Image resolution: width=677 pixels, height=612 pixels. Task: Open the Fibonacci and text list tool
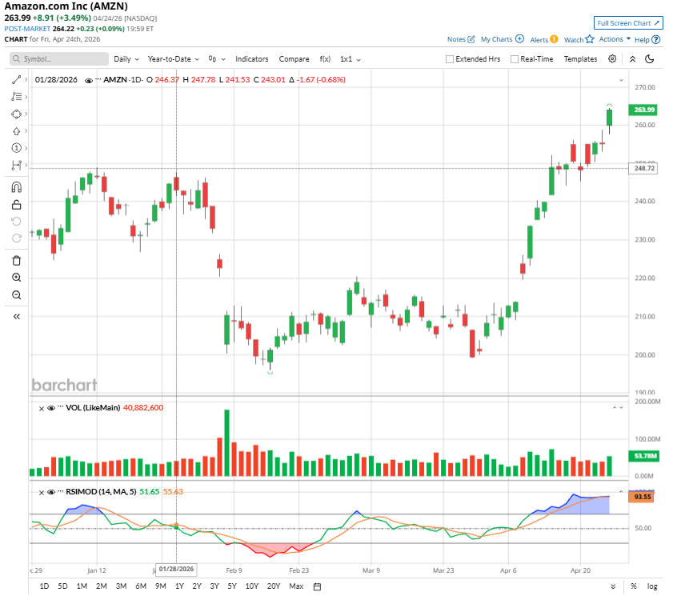pos(17,97)
